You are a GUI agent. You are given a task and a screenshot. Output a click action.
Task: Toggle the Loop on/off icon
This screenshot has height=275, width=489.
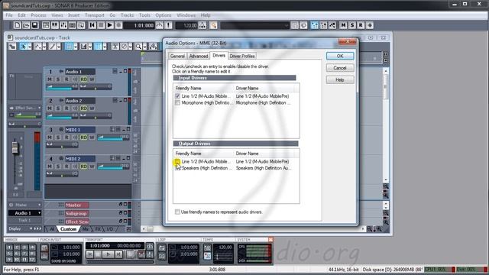point(161,247)
